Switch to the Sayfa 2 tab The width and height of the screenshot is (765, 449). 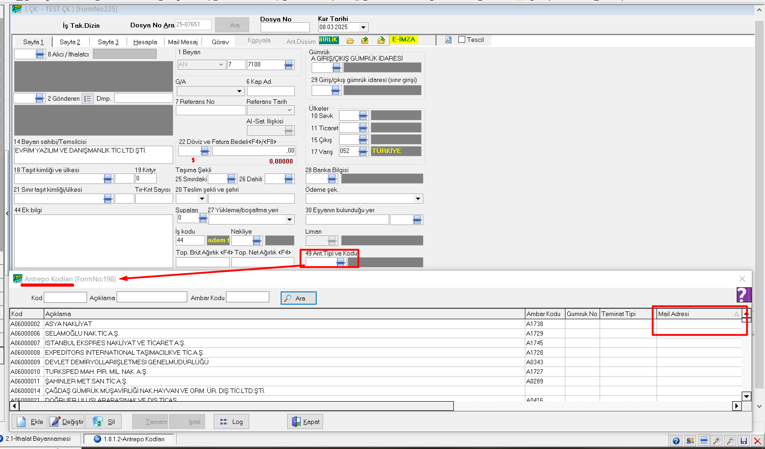click(x=70, y=42)
